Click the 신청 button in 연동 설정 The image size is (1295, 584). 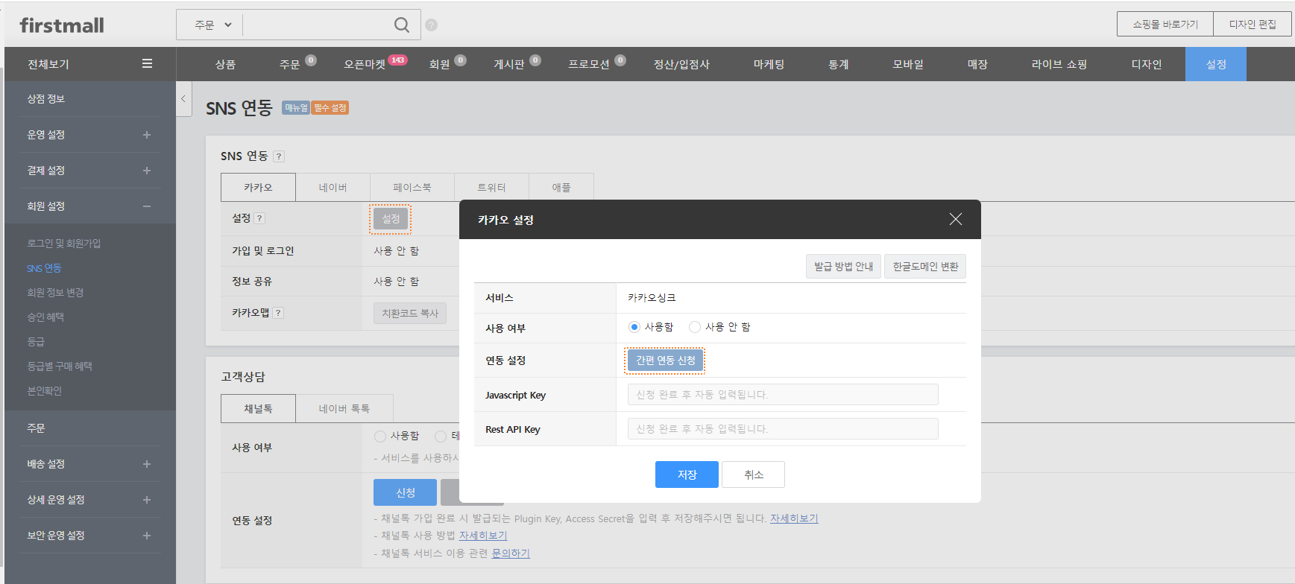click(x=405, y=493)
